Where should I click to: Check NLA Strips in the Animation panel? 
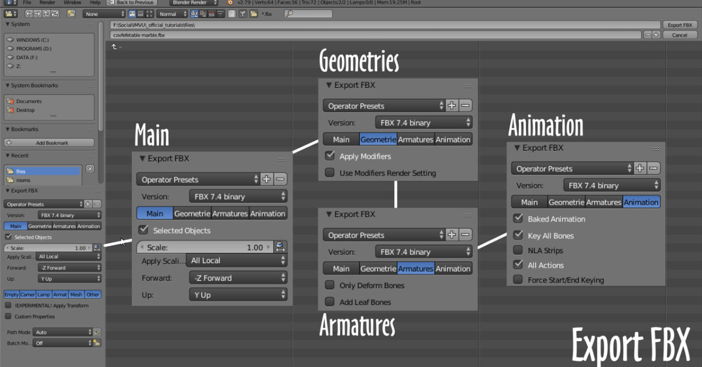tap(518, 250)
